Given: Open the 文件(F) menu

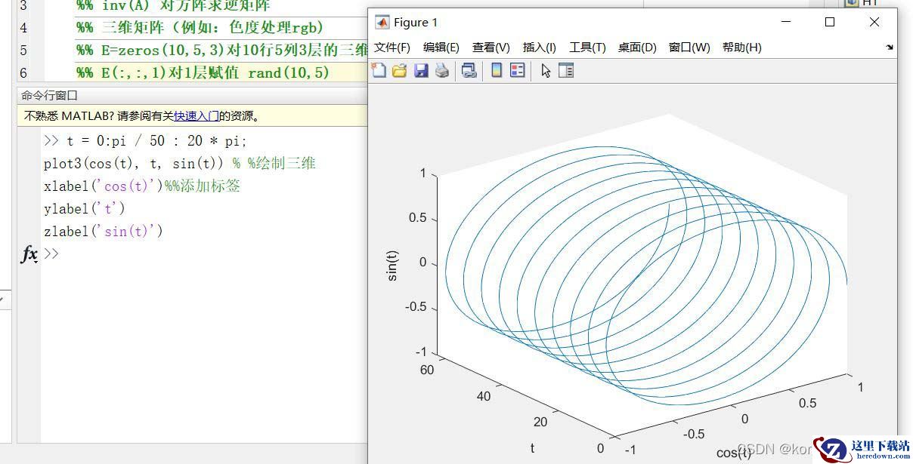Looking at the screenshot, I should tap(392, 48).
